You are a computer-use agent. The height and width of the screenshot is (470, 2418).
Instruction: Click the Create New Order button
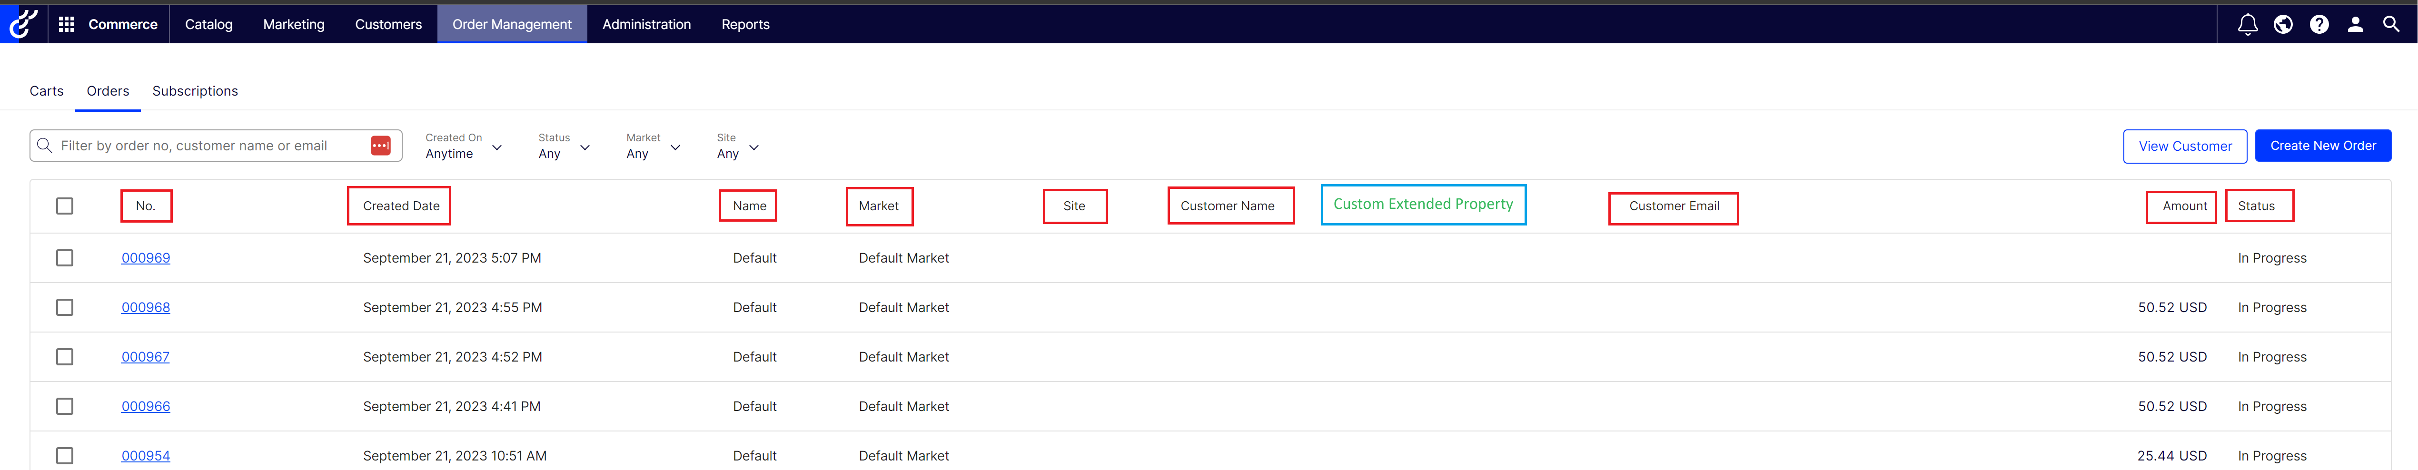pyautogui.click(x=2322, y=146)
